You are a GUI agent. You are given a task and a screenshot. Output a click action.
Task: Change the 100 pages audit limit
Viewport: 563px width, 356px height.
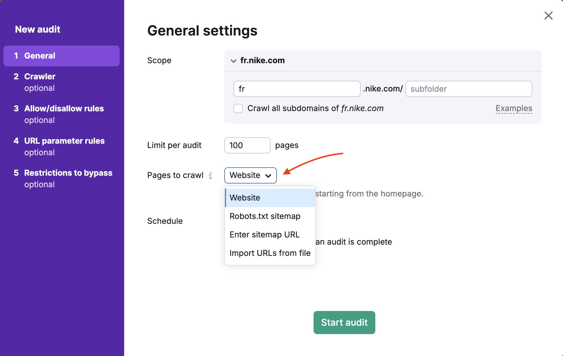(x=247, y=145)
